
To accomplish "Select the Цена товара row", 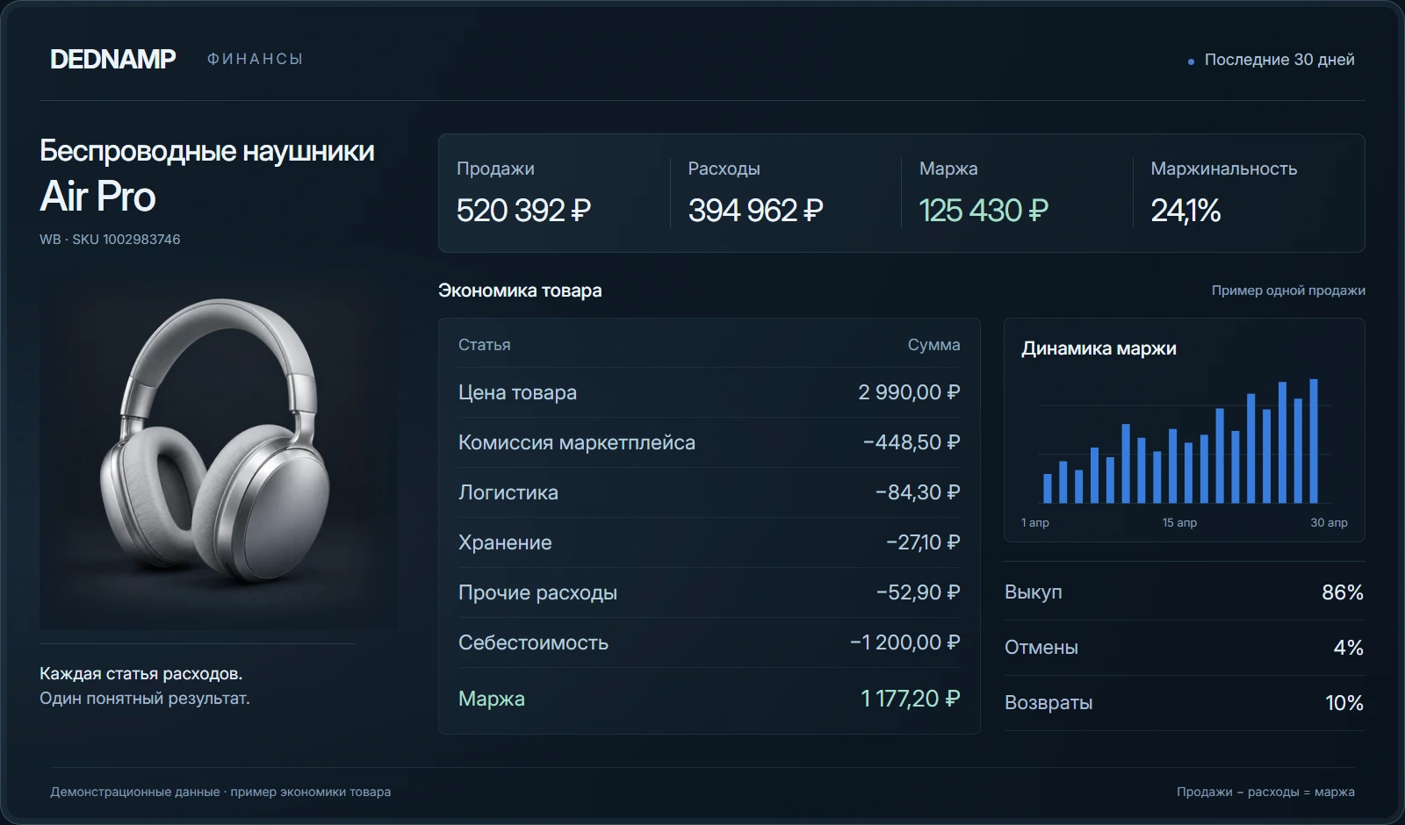I will click(x=709, y=392).
